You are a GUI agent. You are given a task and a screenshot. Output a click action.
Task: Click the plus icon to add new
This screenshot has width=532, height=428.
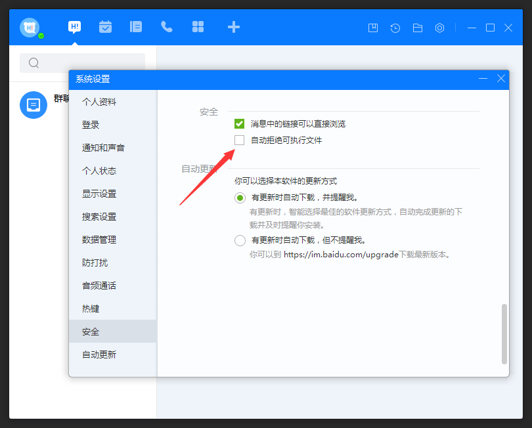[x=233, y=27]
